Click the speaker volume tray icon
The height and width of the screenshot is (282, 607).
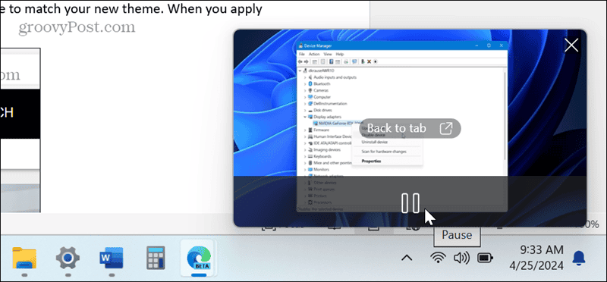coord(461,258)
